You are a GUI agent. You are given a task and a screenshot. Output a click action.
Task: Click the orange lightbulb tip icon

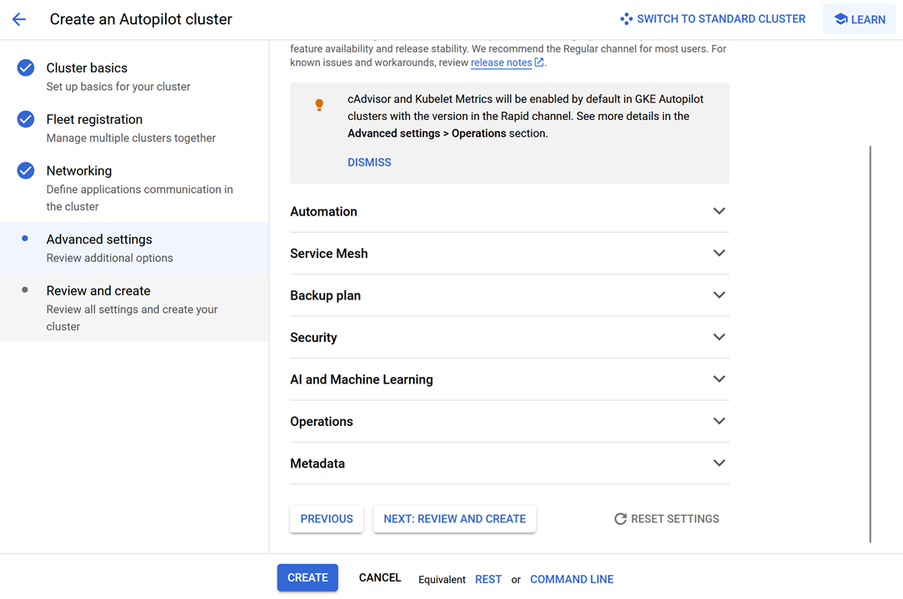point(319,105)
